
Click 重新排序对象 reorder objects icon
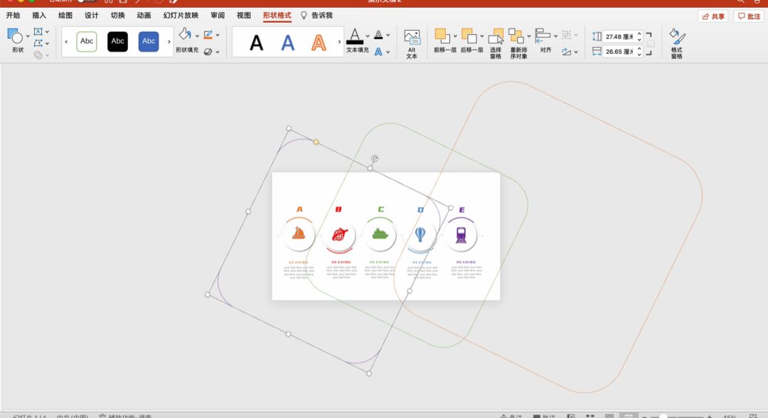click(x=516, y=35)
